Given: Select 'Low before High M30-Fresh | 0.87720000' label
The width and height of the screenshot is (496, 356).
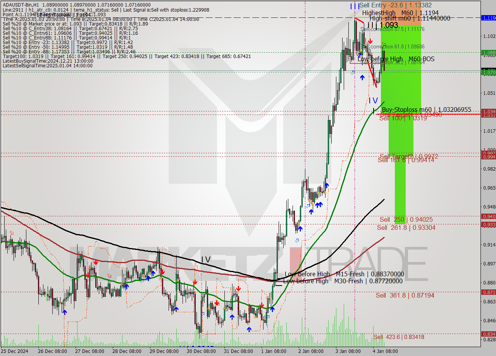Looking at the screenshot, I should (x=343, y=281).
